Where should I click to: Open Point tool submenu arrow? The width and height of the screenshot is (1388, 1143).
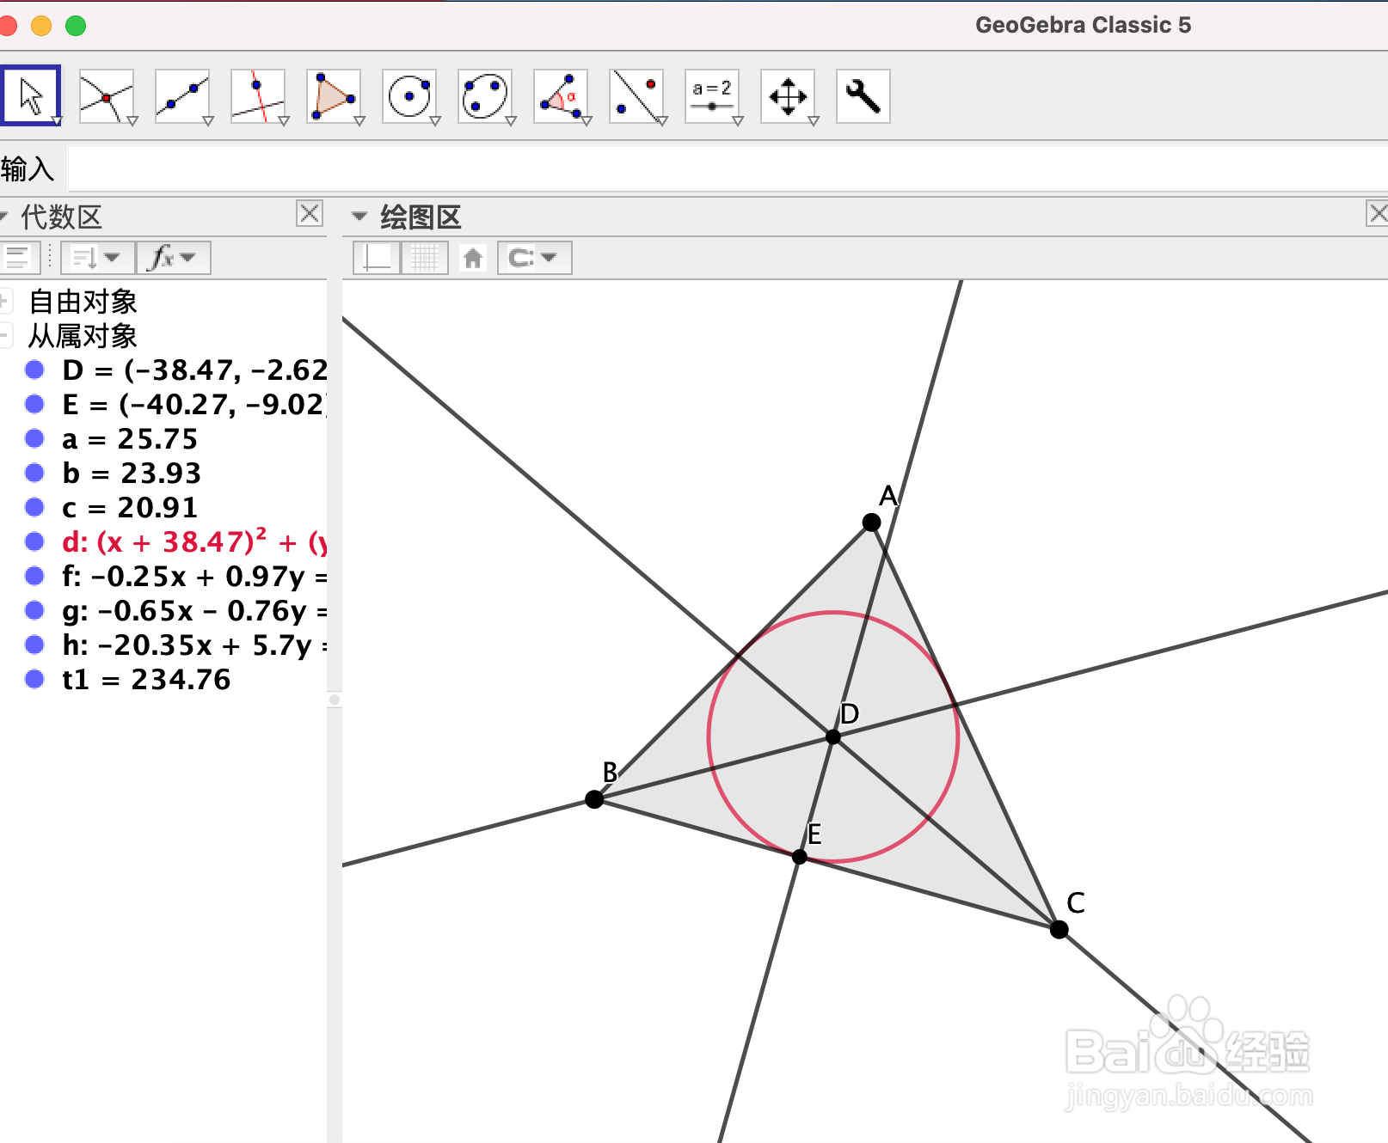132,121
